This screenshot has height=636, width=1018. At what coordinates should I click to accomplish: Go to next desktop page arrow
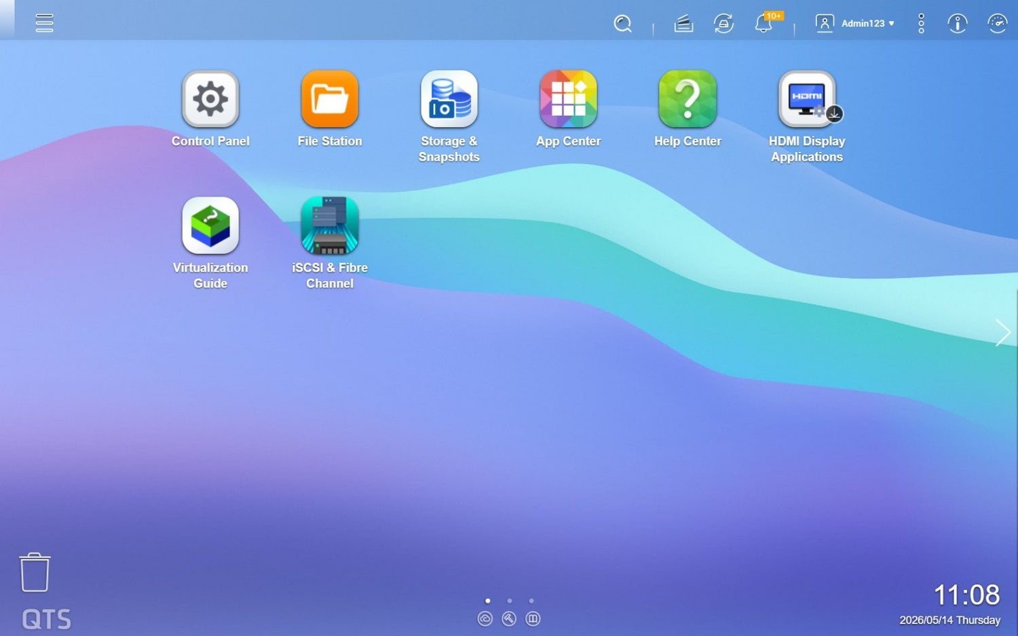(x=1003, y=332)
